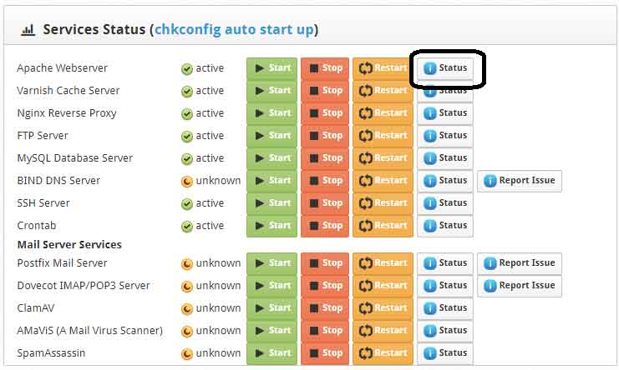Start the Varnish Cache Server
Viewport: 619px width, 370px height.
click(271, 91)
